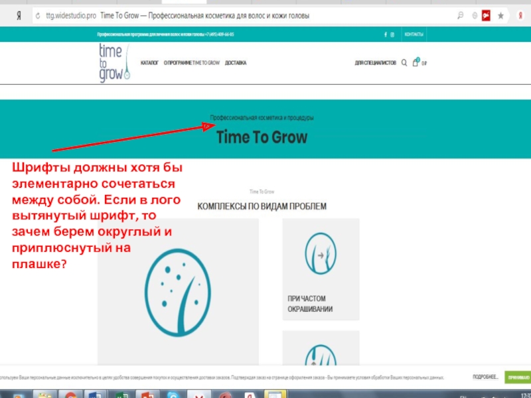The image size is (531, 398).
Task: Click the Yandex logo button beside address bar
Action: [19, 15]
